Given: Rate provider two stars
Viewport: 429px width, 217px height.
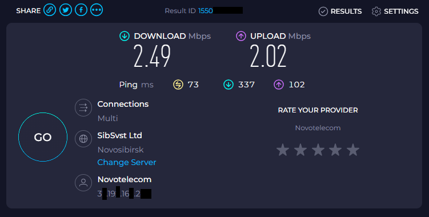Looking at the screenshot, I should (x=300, y=150).
